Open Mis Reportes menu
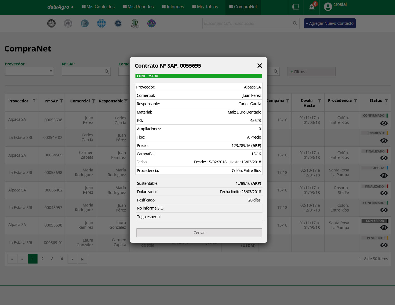The width and height of the screenshot is (395, 305). [x=138, y=7]
